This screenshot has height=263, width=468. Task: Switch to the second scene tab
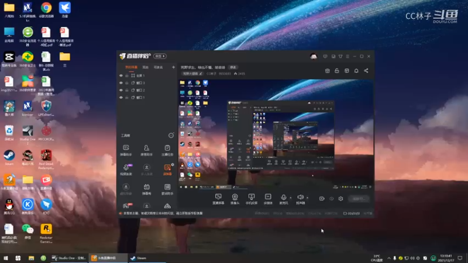click(145, 67)
